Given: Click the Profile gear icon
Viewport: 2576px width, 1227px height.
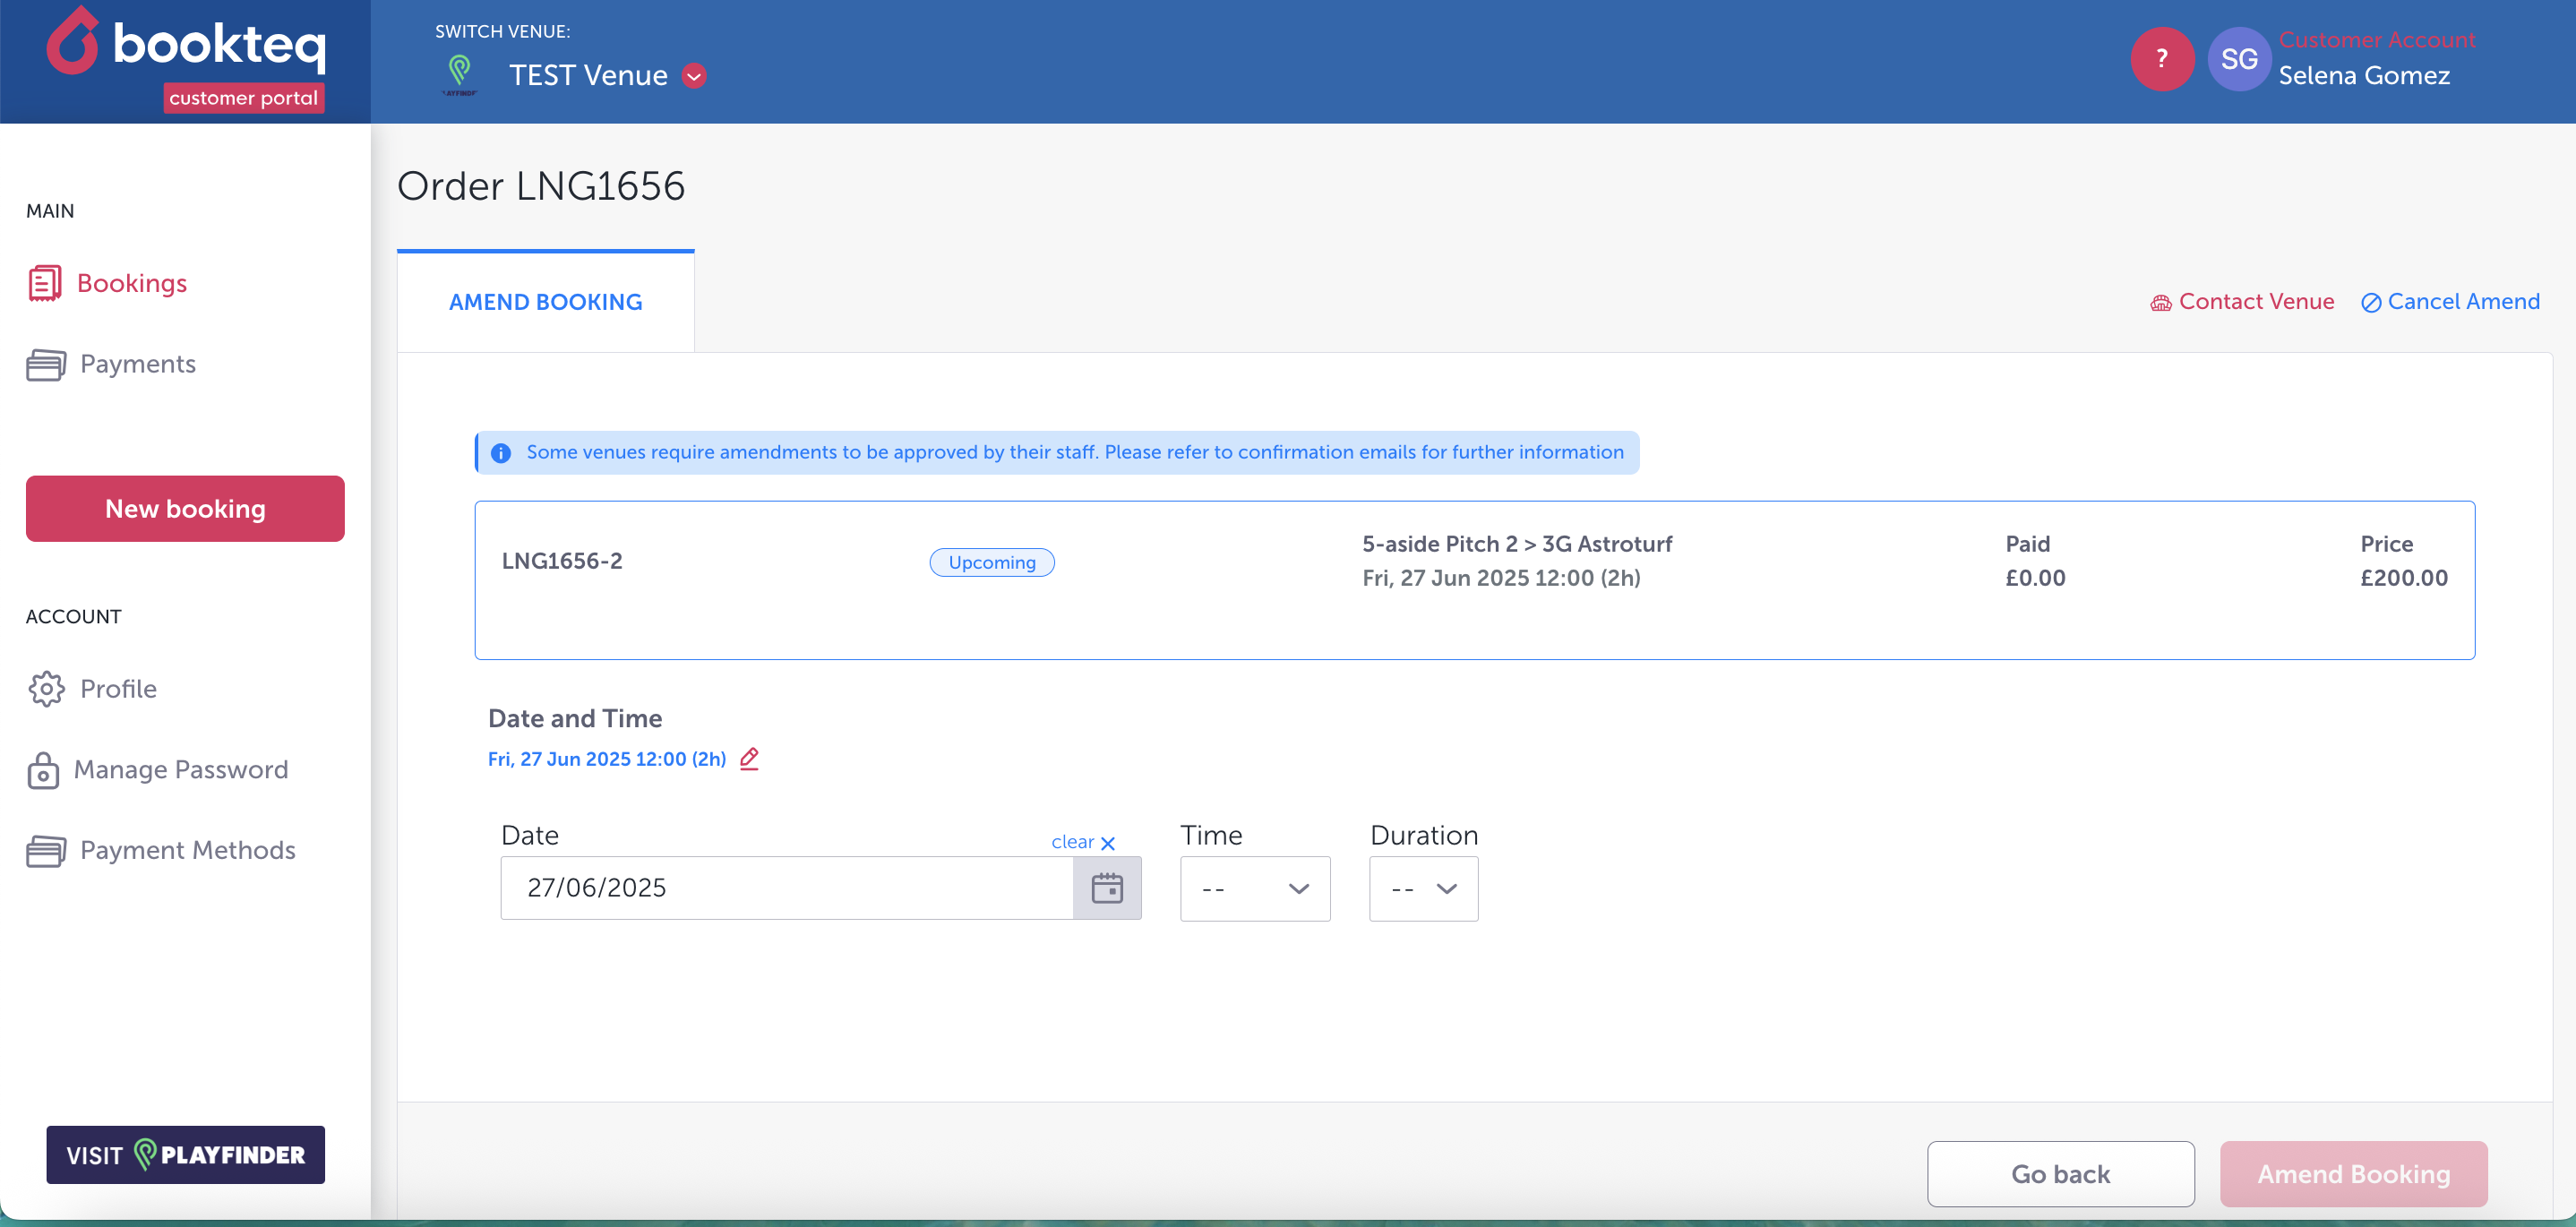Looking at the screenshot, I should 46,689.
